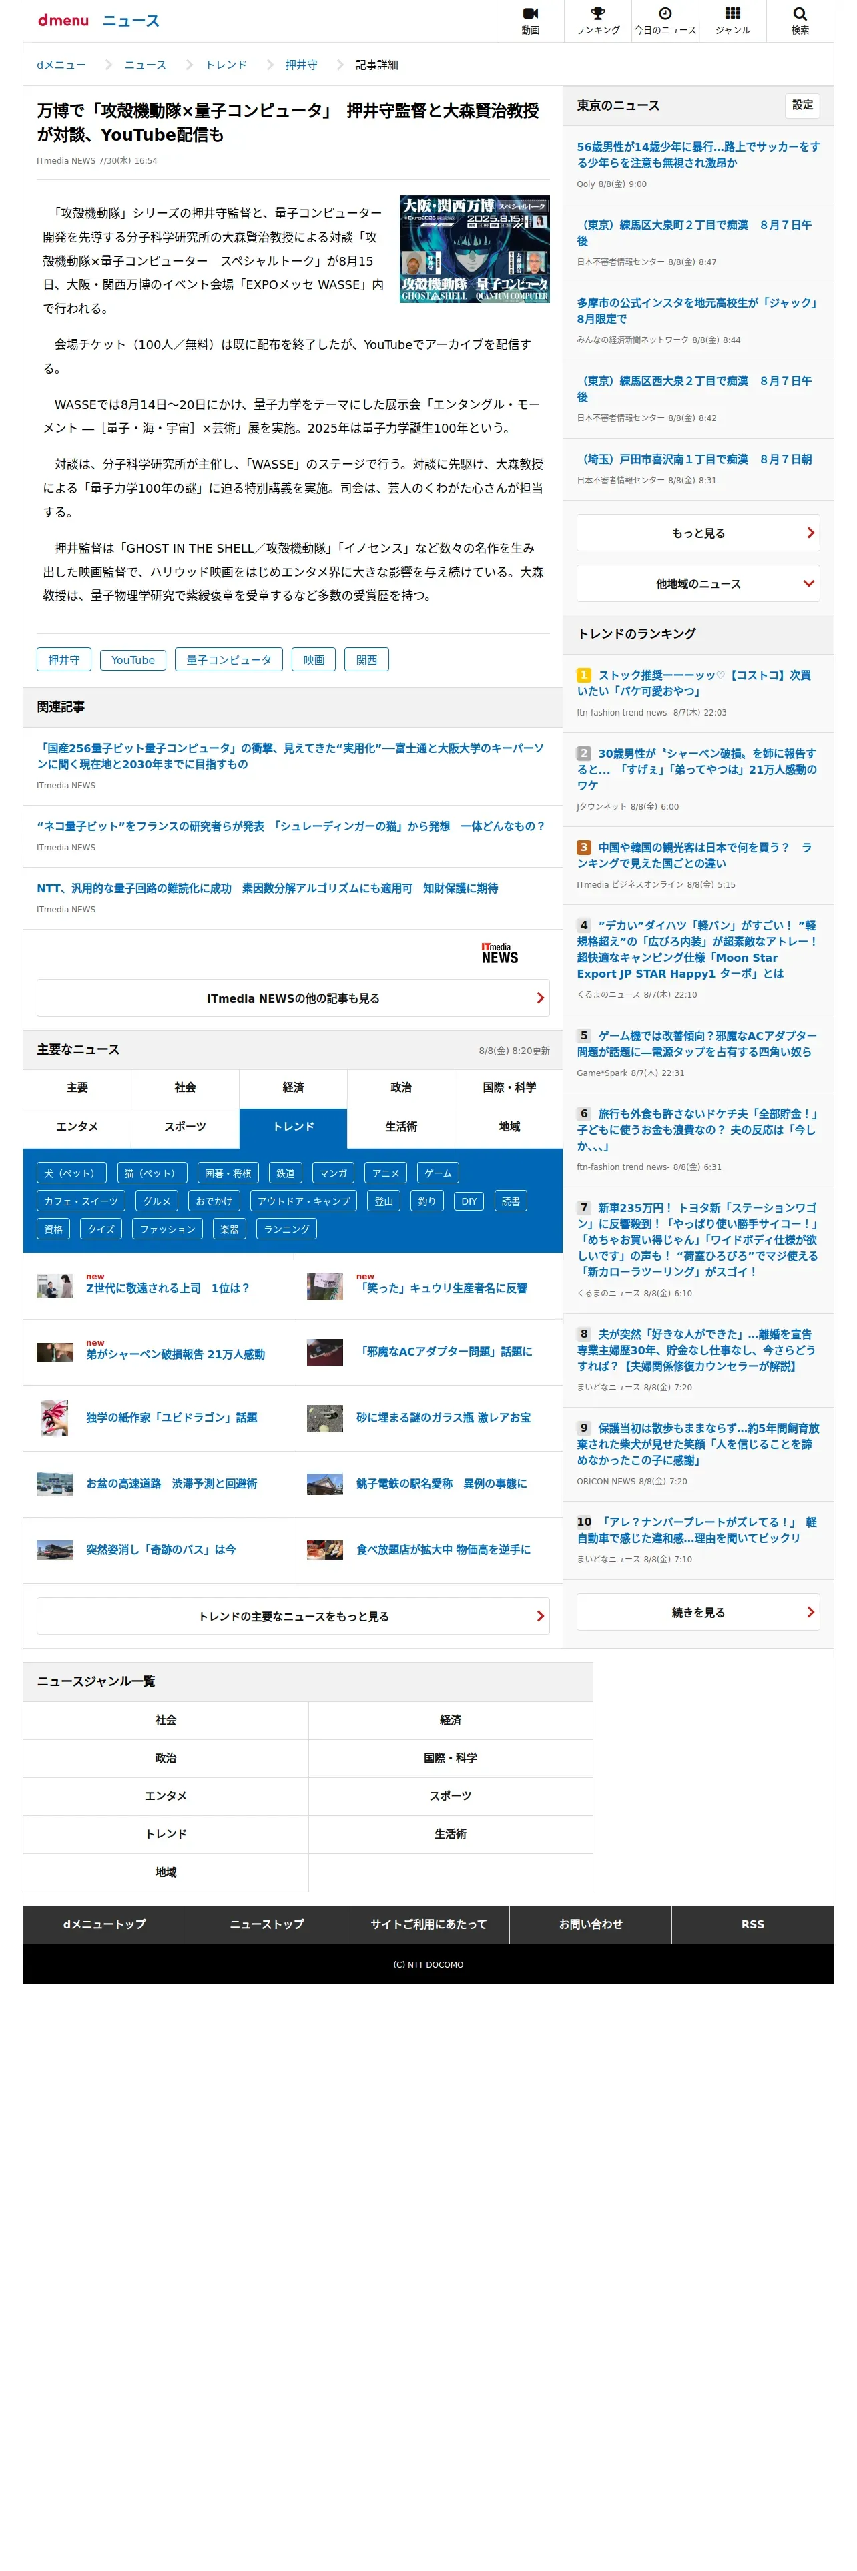Click 続きを見る under trend ranking
The height and width of the screenshot is (2571, 857).
point(697,1612)
